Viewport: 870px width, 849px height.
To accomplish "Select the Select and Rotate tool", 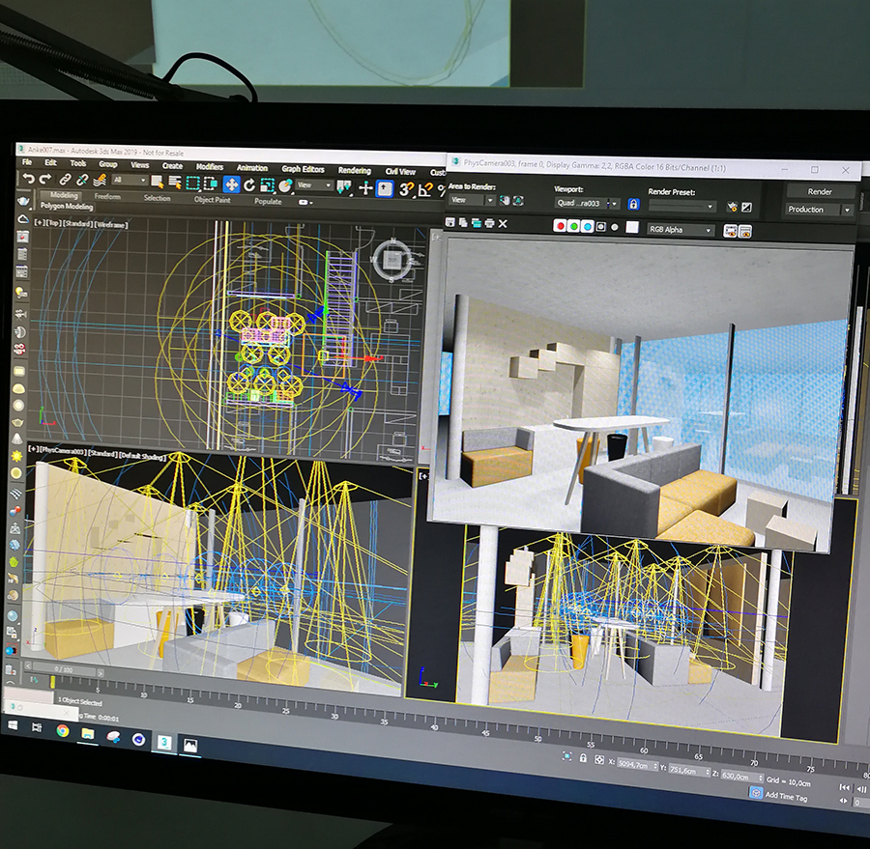I will click(x=249, y=184).
